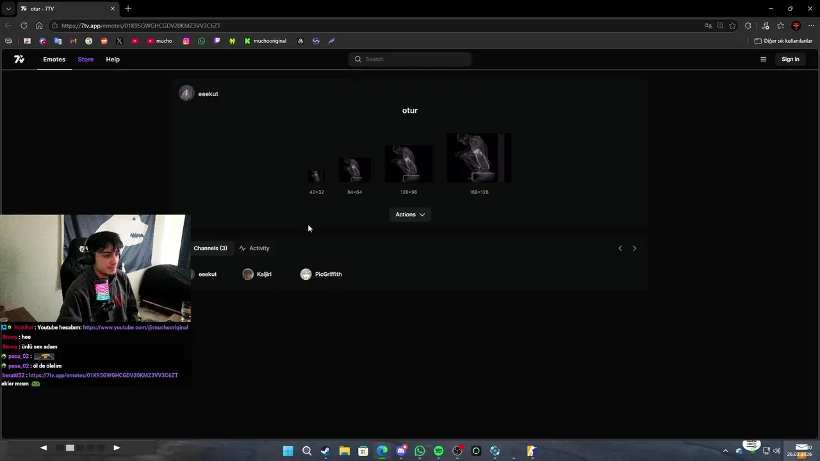
Task: Open the Store page
Action: tap(86, 59)
